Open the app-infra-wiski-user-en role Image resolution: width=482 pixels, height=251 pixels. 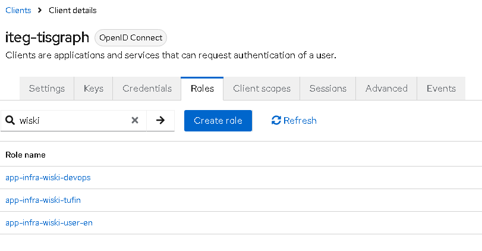49,222
